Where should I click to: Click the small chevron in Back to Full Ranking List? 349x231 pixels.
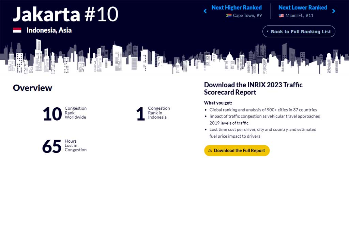click(268, 32)
